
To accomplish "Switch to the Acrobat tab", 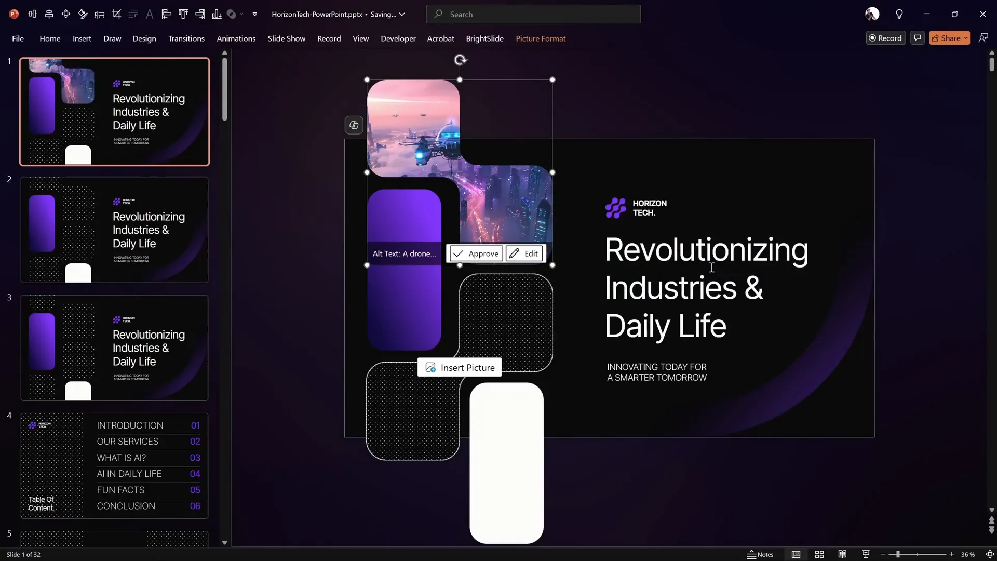I will coord(441,38).
